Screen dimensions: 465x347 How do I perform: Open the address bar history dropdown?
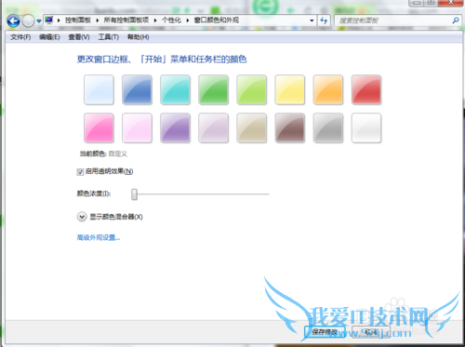pos(312,20)
